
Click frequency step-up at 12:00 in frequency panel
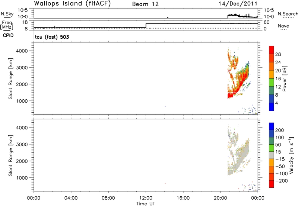[146, 26]
